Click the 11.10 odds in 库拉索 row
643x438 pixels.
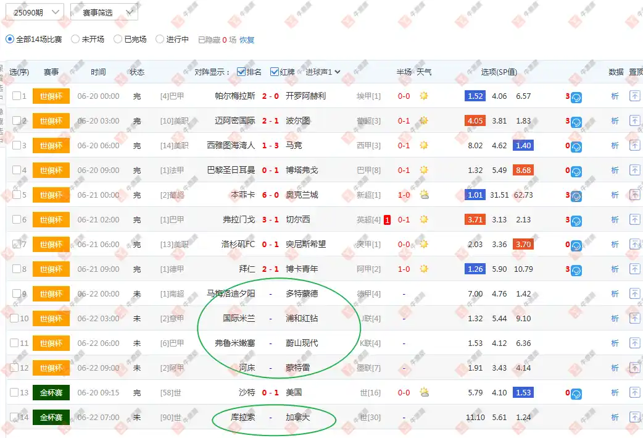pos(475,417)
